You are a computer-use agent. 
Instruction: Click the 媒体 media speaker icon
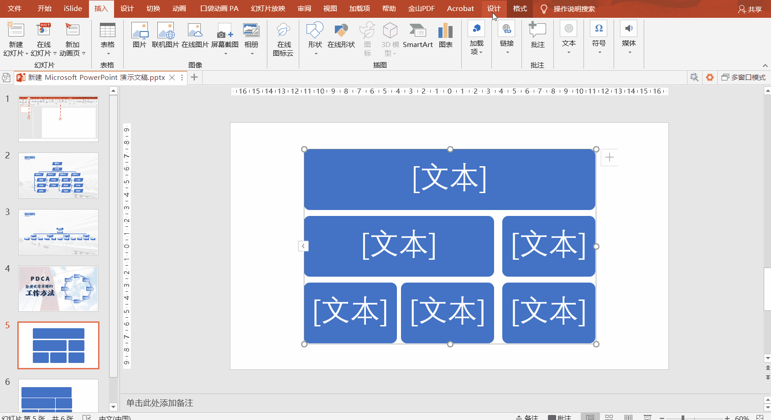tap(629, 28)
